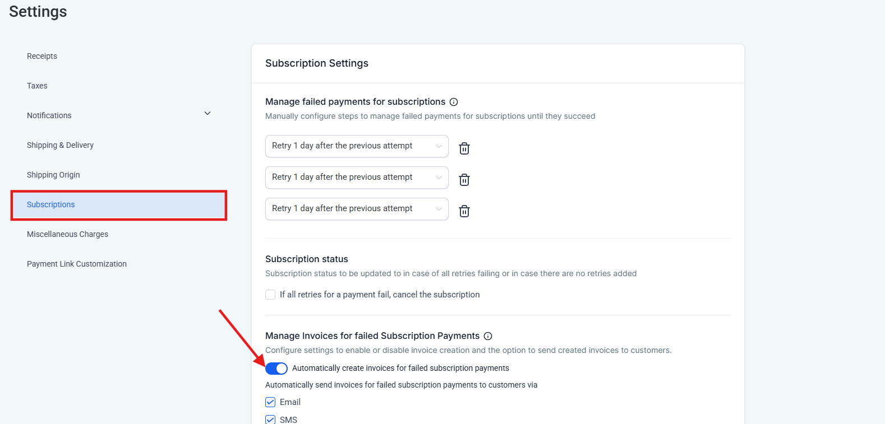885x424 pixels.
Task: Delete the second retry step
Action: pos(464,180)
